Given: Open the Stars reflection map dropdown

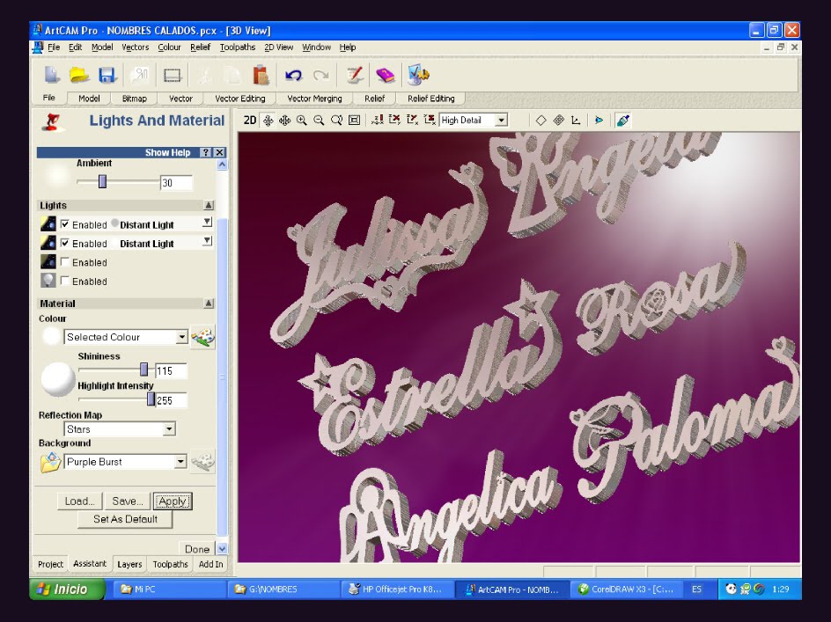Looking at the screenshot, I should coord(169,429).
